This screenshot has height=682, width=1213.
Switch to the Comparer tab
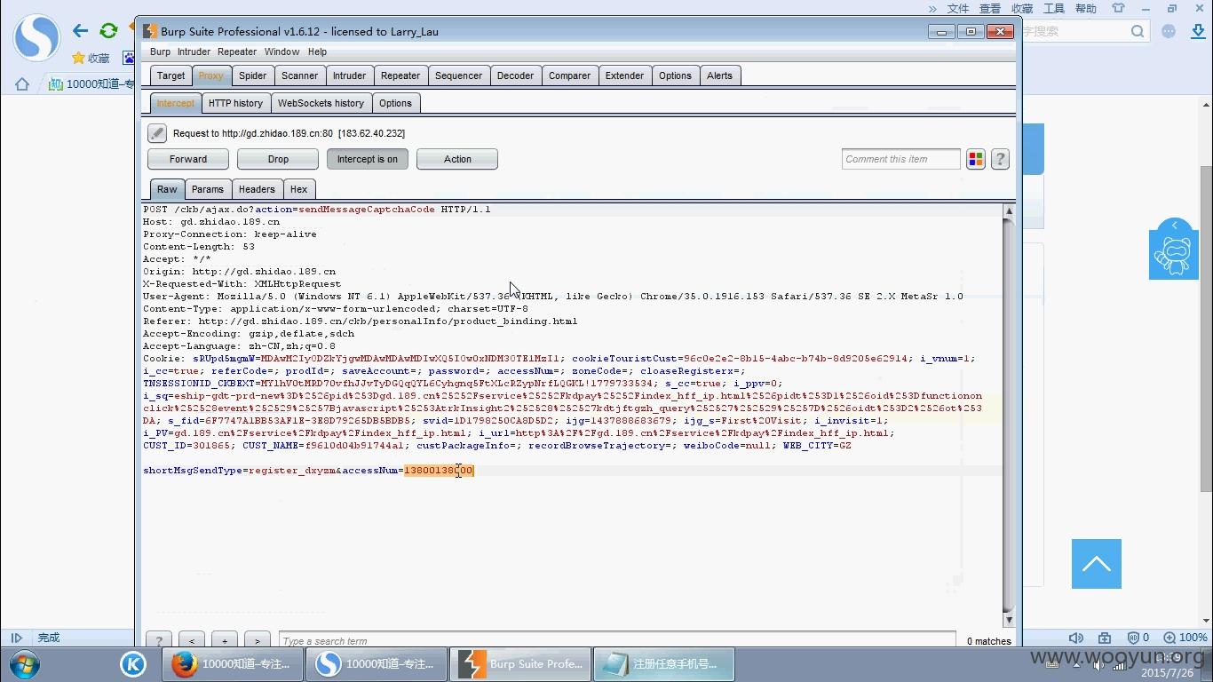pos(569,75)
